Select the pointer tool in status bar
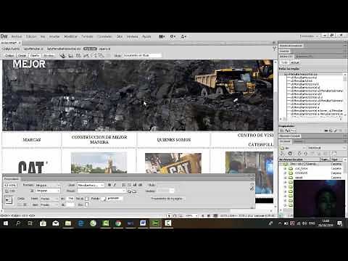Image resolution: width=348 pixels, height=261 pixels. [170, 215]
